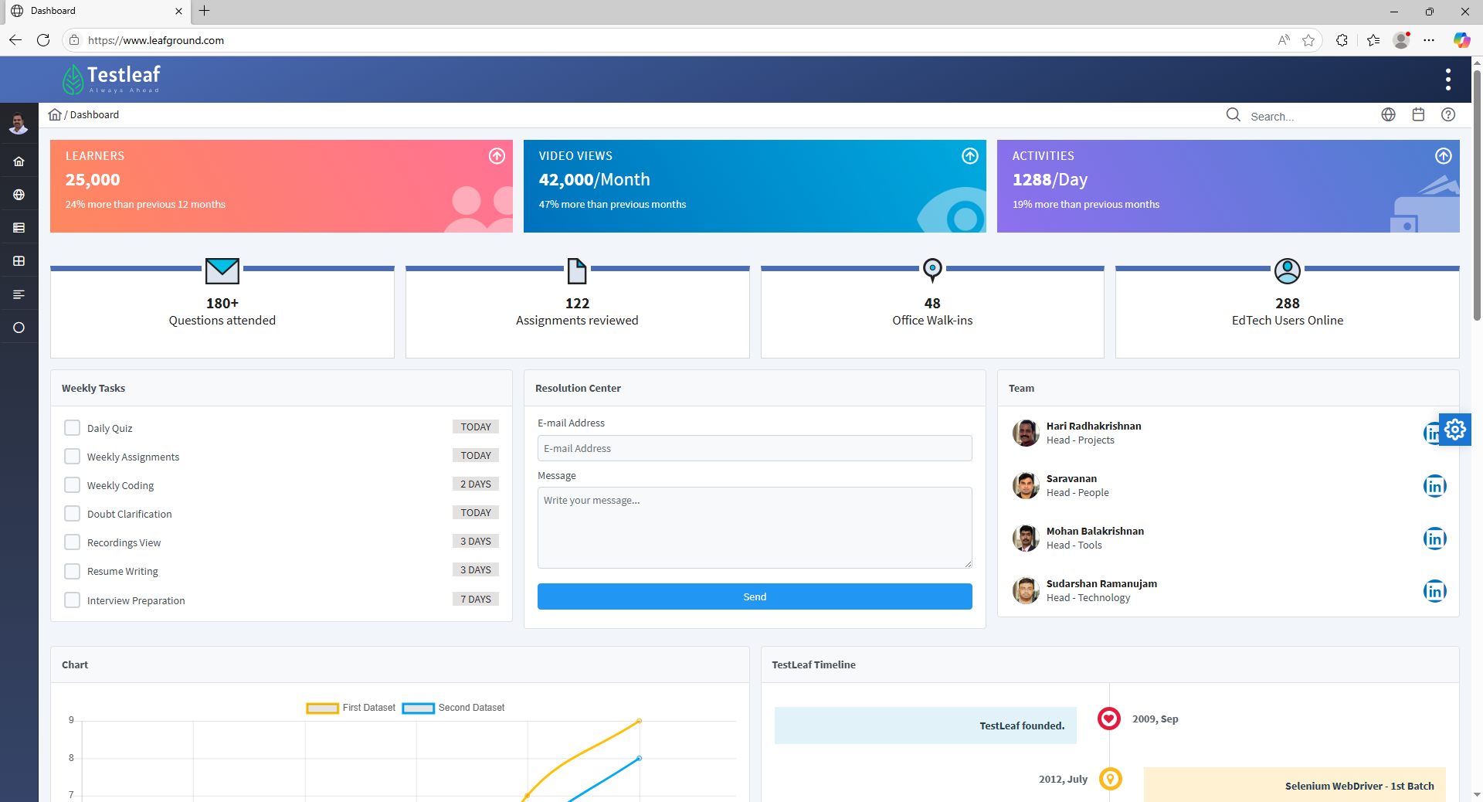Click the red heart timeline marker
Screen dimensions: 1483x802
(1109, 719)
